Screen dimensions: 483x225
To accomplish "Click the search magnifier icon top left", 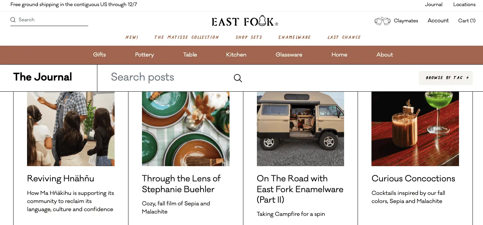I will pos(13,20).
